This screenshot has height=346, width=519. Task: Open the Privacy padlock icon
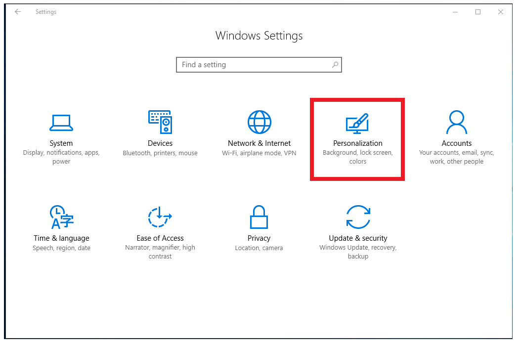coord(259,217)
